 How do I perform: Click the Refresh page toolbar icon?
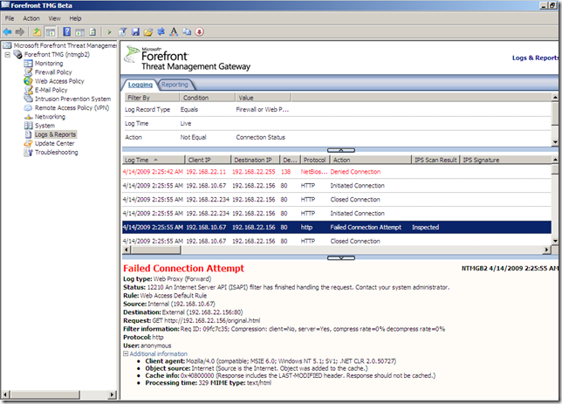[93, 32]
